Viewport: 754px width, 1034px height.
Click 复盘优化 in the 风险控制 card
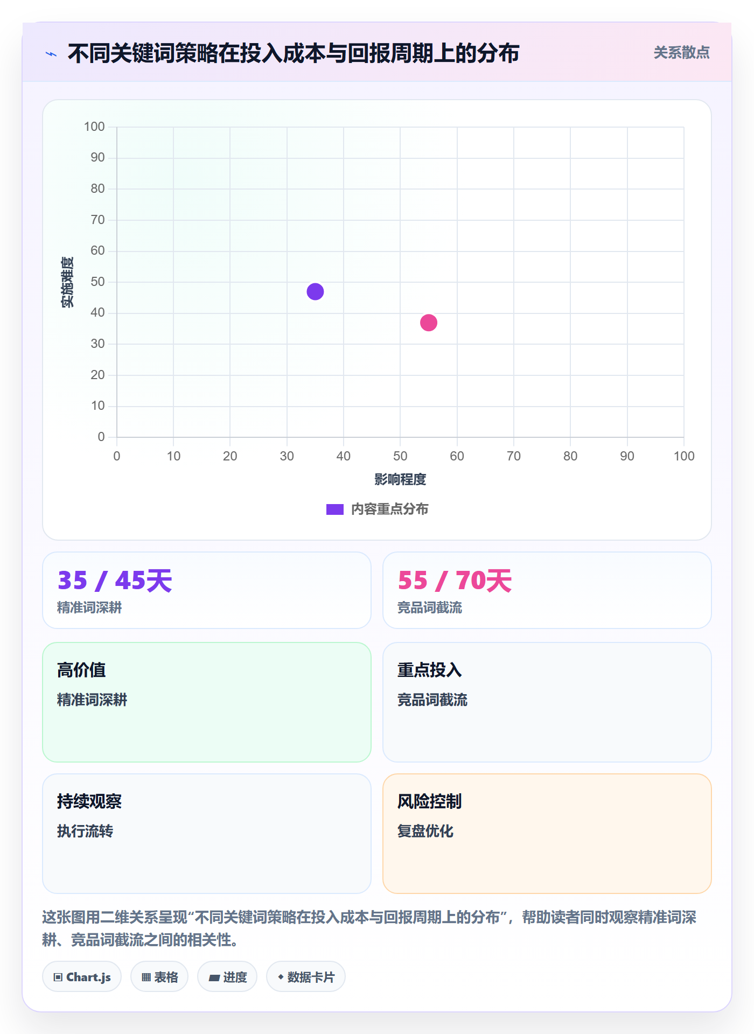tap(425, 831)
